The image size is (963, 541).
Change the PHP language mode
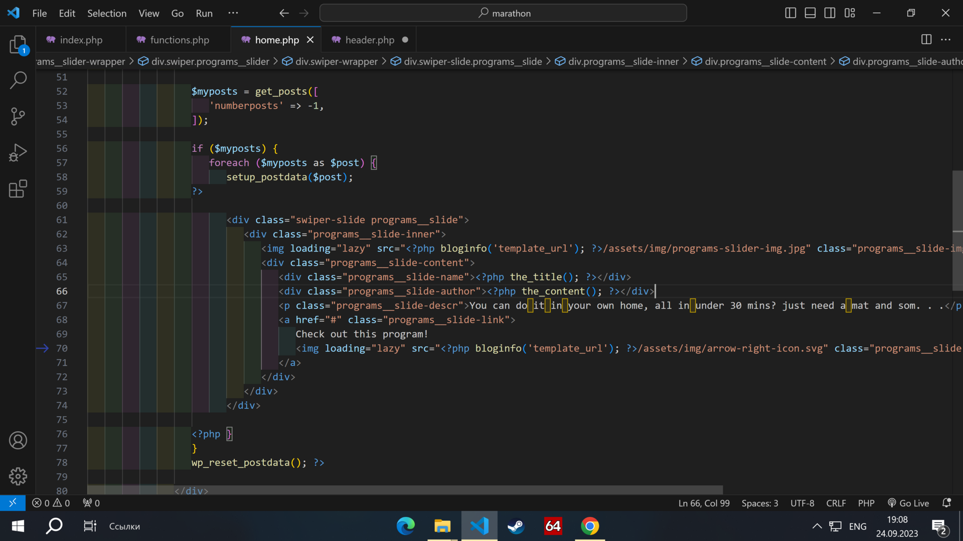coord(866,503)
